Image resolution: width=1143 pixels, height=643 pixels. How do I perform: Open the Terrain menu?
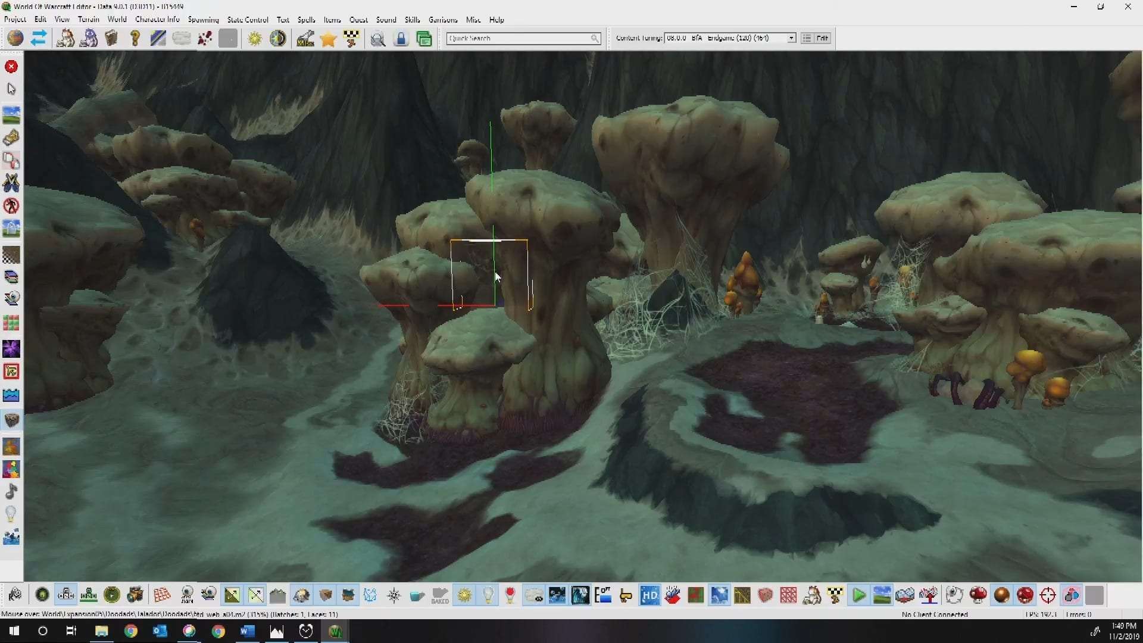pos(88,20)
